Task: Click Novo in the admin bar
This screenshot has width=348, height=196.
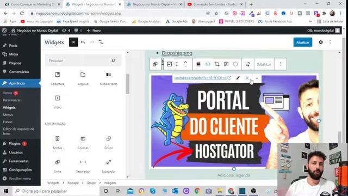Action: (x=94, y=30)
